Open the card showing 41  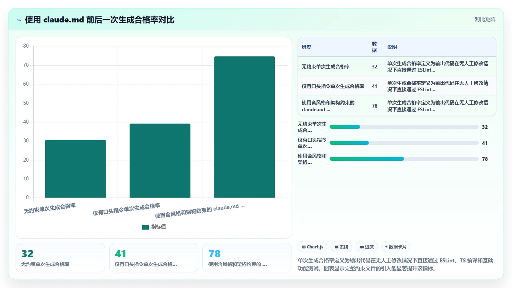pos(154,258)
